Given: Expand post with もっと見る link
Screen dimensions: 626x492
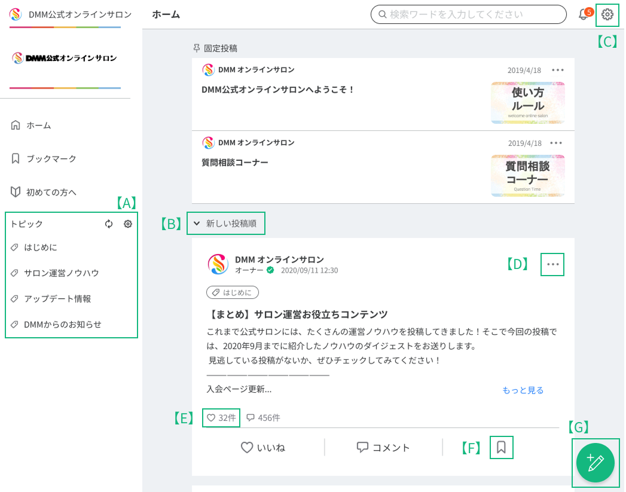Looking at the screenshot, I should [x=523, y=390].
